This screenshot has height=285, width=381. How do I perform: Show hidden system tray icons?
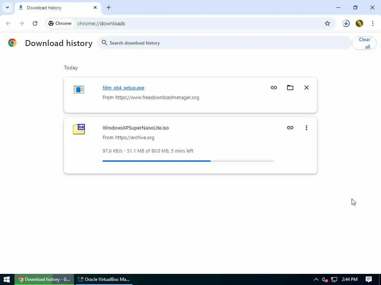point(316,279)
